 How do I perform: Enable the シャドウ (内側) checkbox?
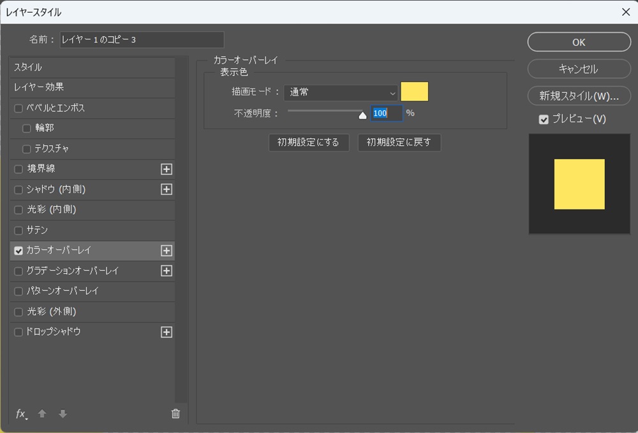(x=19, y=190)
